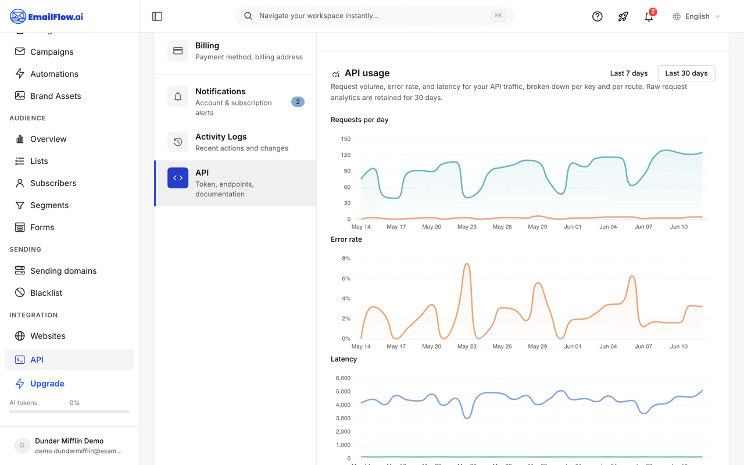The width and height of the screenshot is (744, 465).
Task: Select Last 30 days range
Action: 686,73
